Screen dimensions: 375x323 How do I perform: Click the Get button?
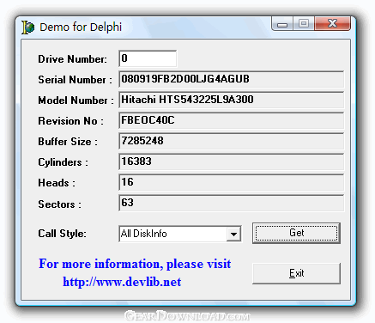(296, 233)
